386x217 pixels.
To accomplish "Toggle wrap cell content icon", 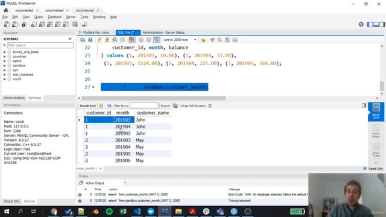I will click(x=210, y=106).
